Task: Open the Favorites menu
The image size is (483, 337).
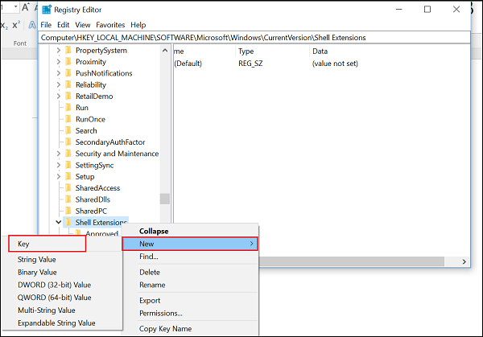Action: point(110,25)
